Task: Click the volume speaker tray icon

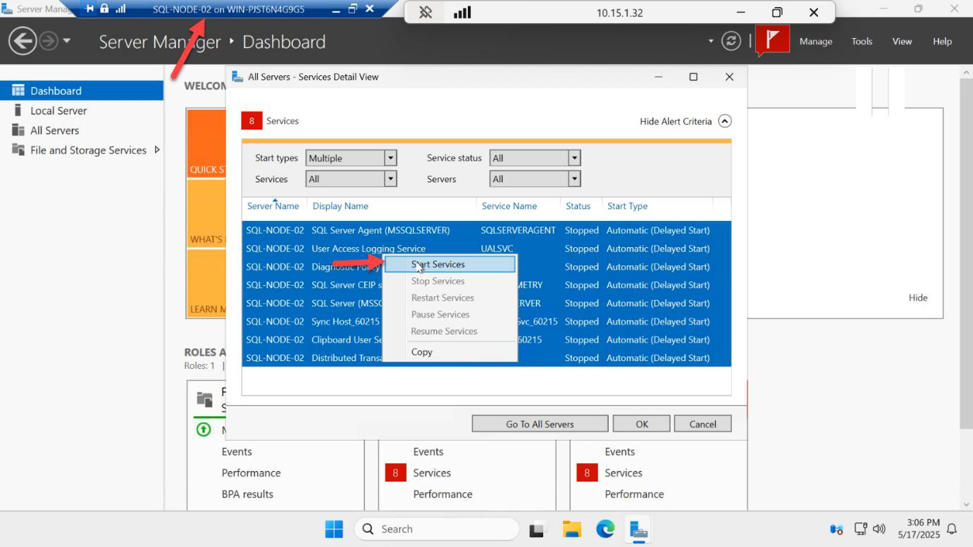Action: pyautogui.click(x=879, y=529)
